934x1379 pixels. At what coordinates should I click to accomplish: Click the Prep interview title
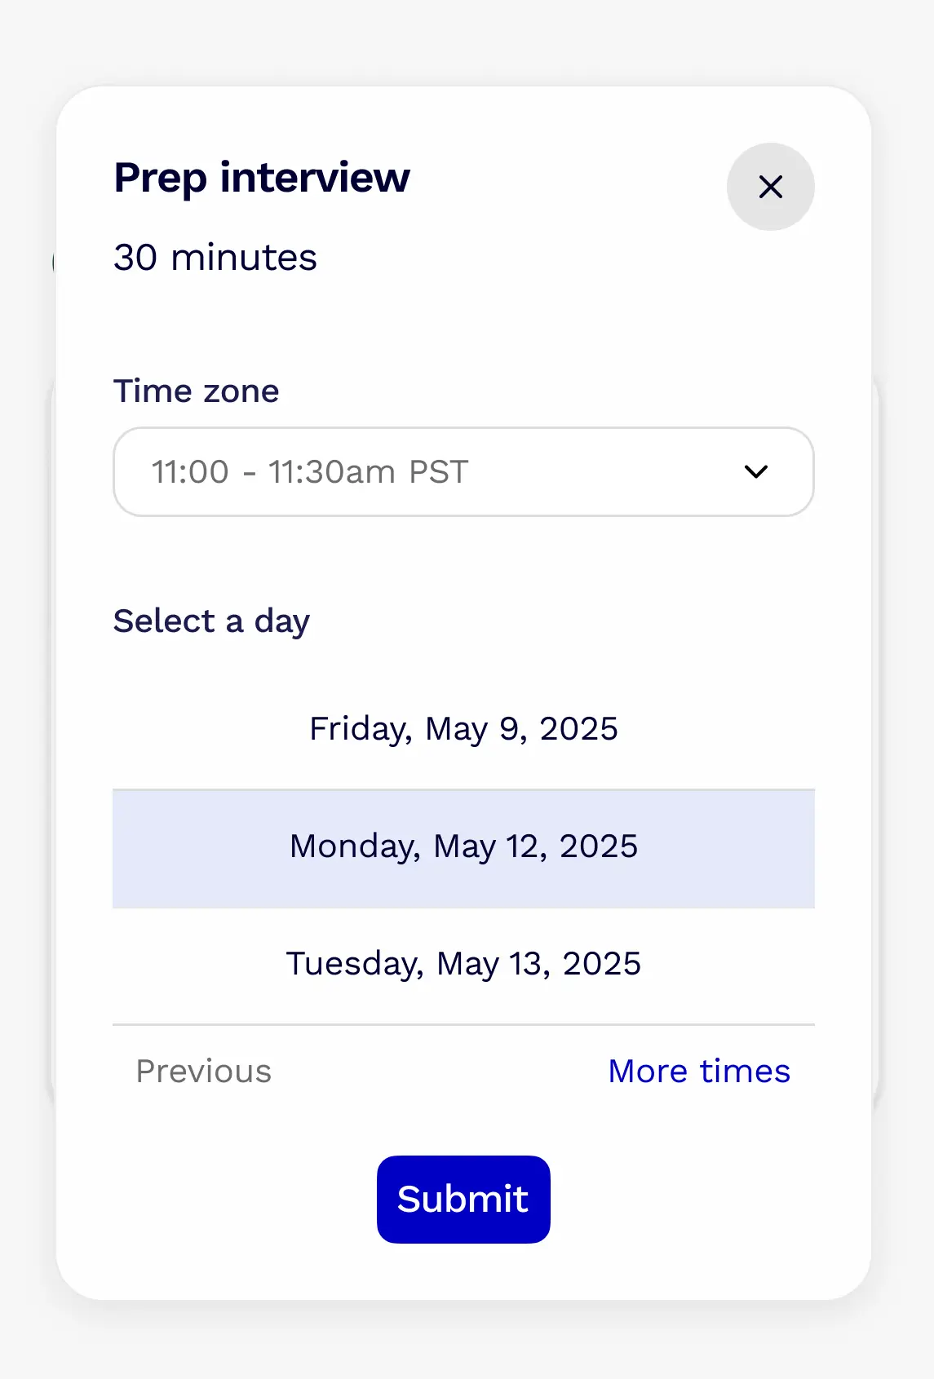[261, 177]
